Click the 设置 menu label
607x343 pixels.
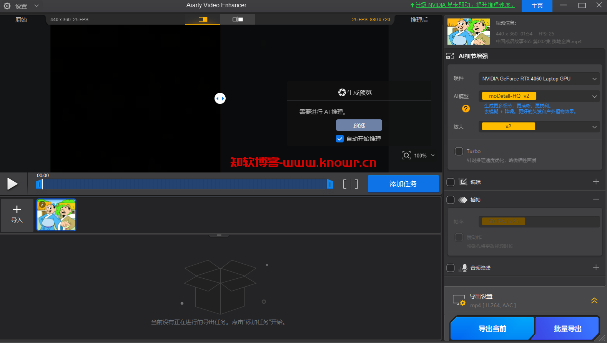[21, 6]
